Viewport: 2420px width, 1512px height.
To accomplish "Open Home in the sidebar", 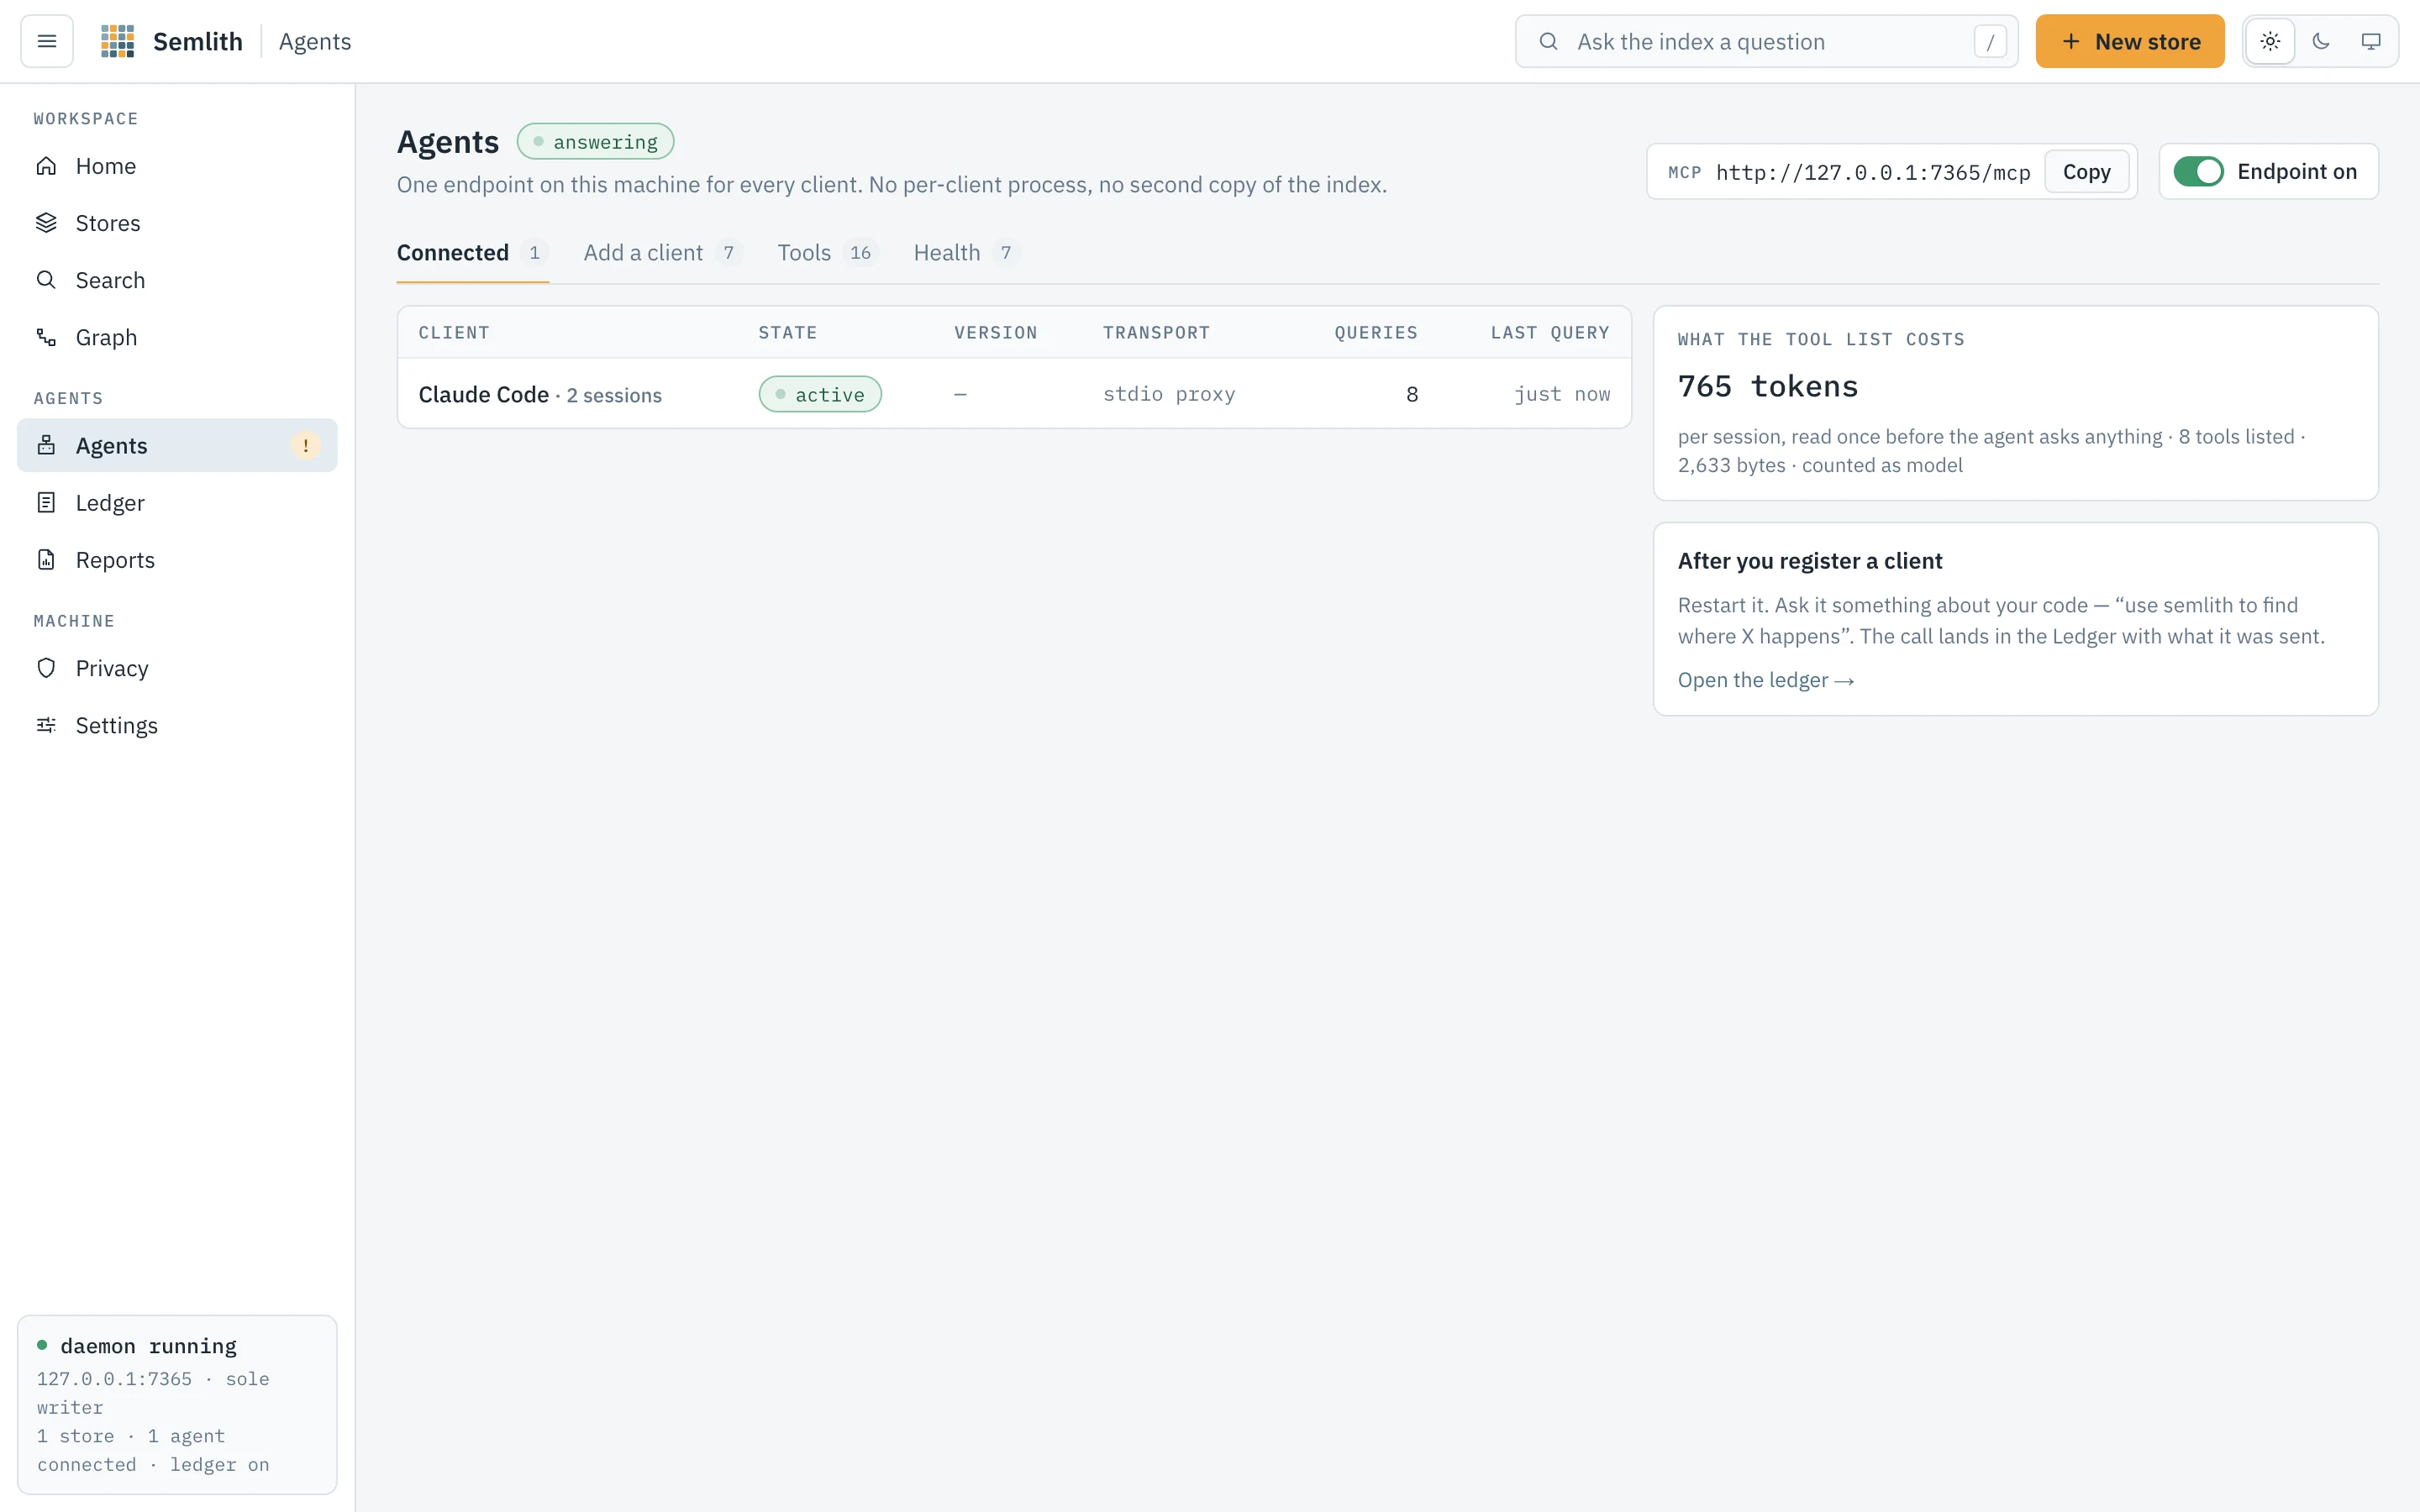I will (x=177, y=166).
